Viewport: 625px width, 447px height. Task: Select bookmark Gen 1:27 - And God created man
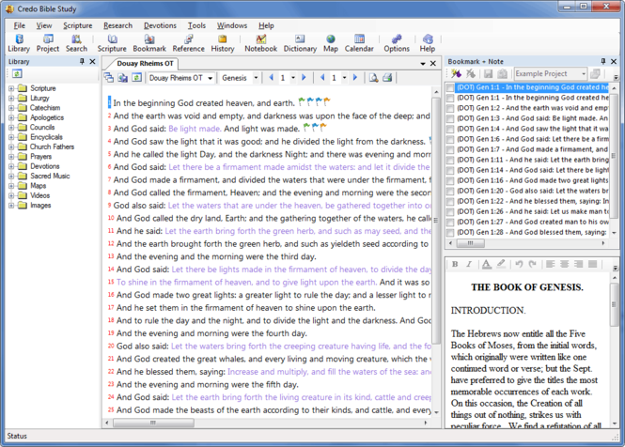pos(533,222)
